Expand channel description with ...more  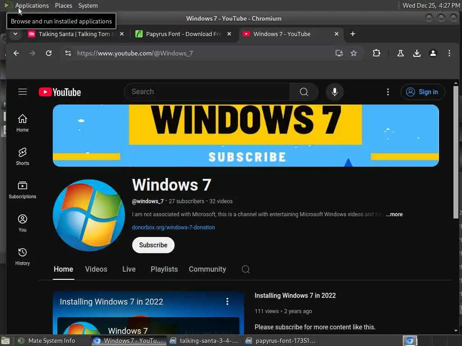[394, 214]
